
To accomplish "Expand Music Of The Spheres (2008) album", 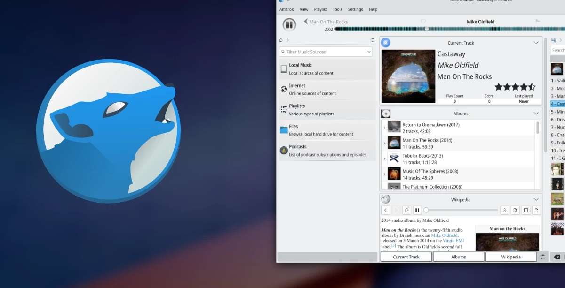I will pyautogui.click(x=384, y=174).
